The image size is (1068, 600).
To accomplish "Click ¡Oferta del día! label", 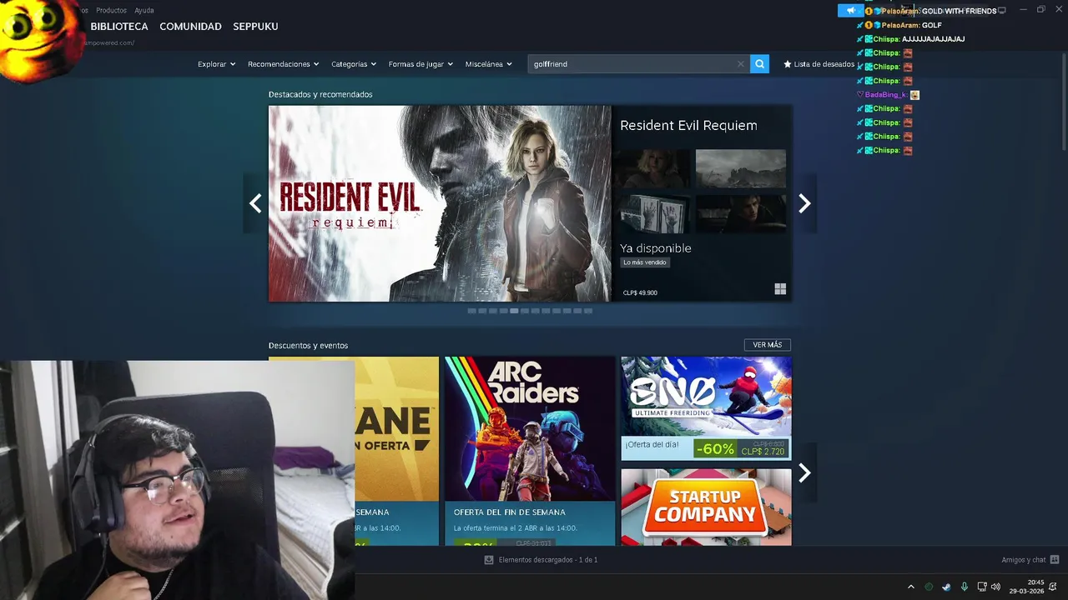I will click(x=652, y=444).
